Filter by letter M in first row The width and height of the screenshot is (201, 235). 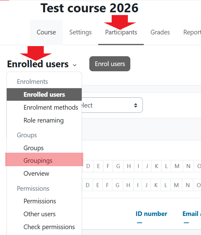177,166
